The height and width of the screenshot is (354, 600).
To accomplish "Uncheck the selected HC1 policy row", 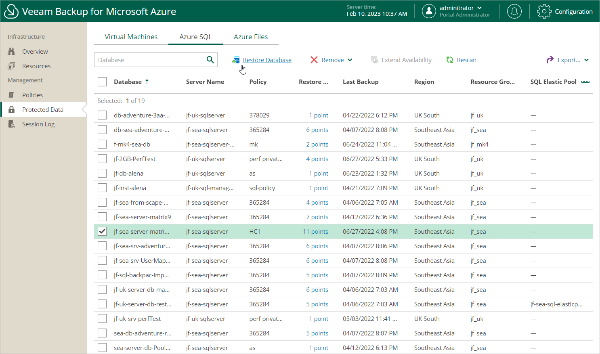I will (102, 232).
